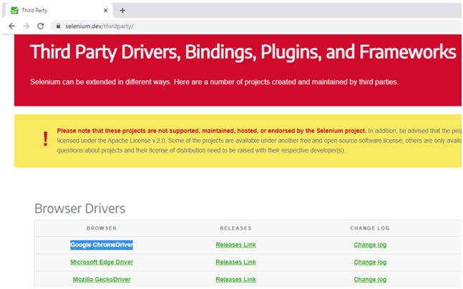Open Change log for Microsoft Edge Driver

pos(370,262)
